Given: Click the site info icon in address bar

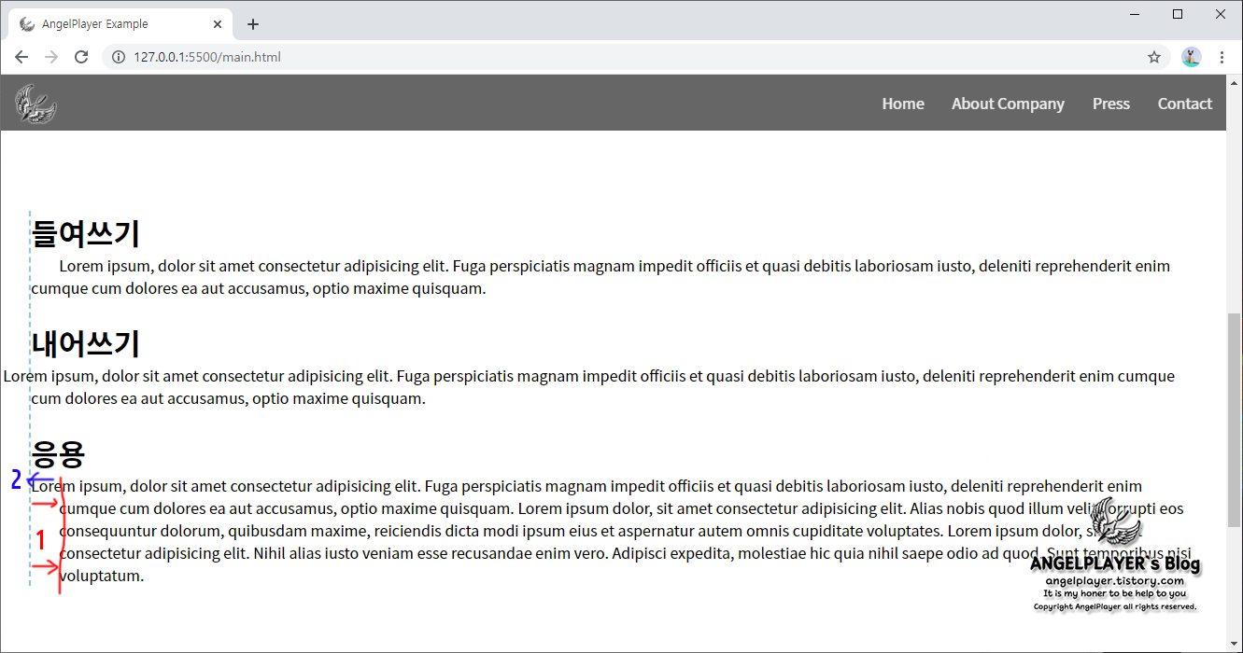Looking at the screenshot, I should pyautogui.click(x=119, y=57).
